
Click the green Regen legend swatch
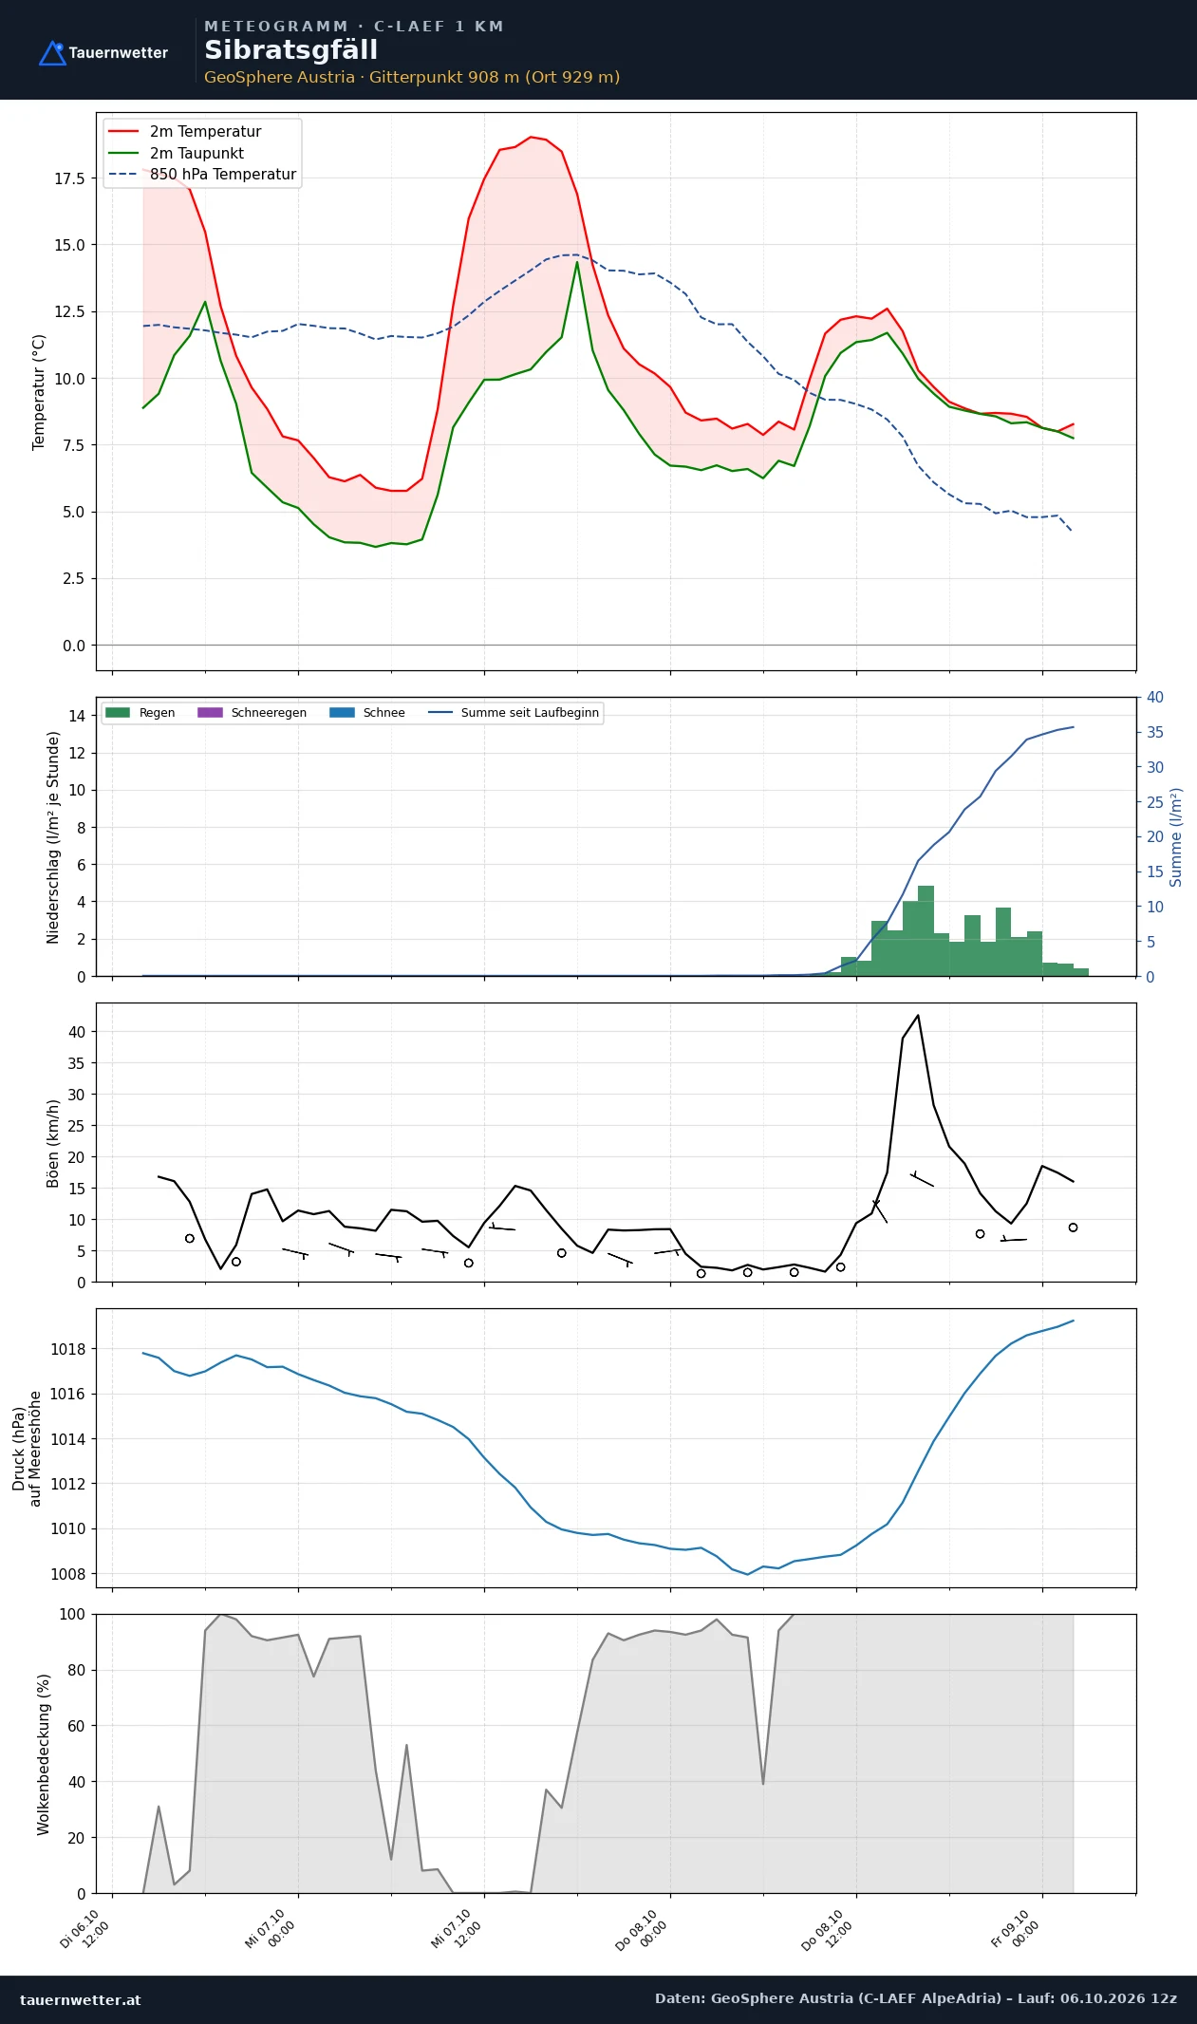click(x=117, y=713)
